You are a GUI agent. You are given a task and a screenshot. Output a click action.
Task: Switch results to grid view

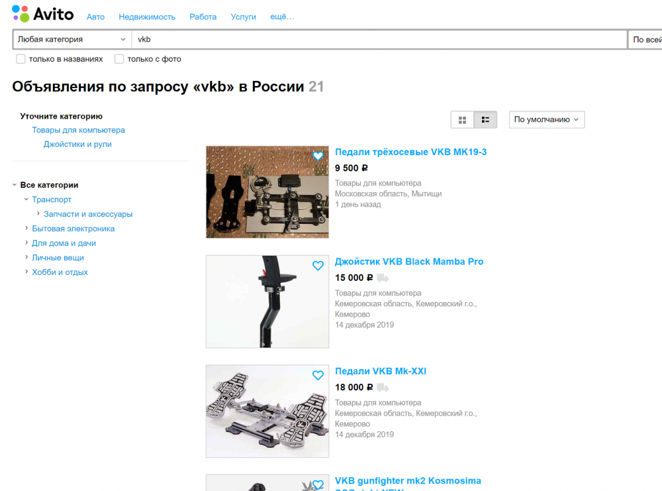463,120
